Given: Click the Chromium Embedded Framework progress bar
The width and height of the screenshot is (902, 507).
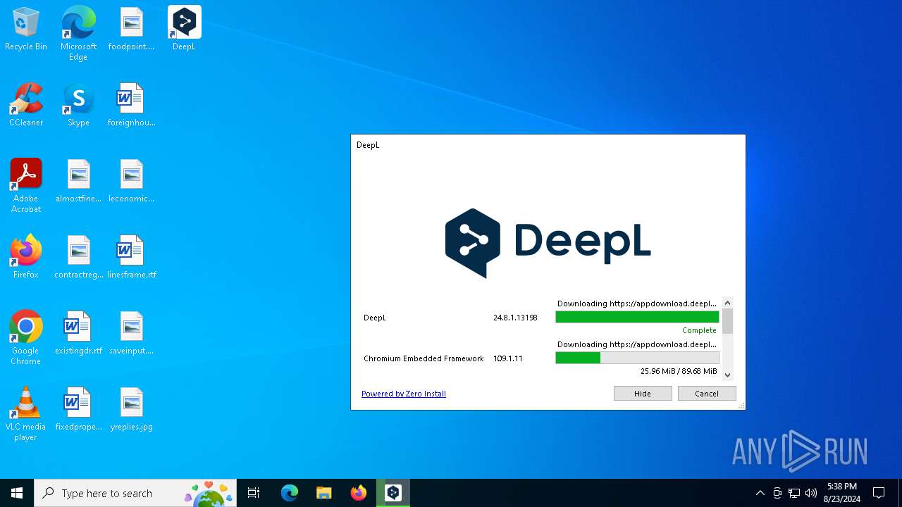Looking at the screenshot, I should (x=637, y=358).
